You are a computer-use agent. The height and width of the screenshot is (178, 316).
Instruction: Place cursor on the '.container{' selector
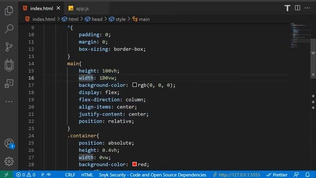click(83, 135)
